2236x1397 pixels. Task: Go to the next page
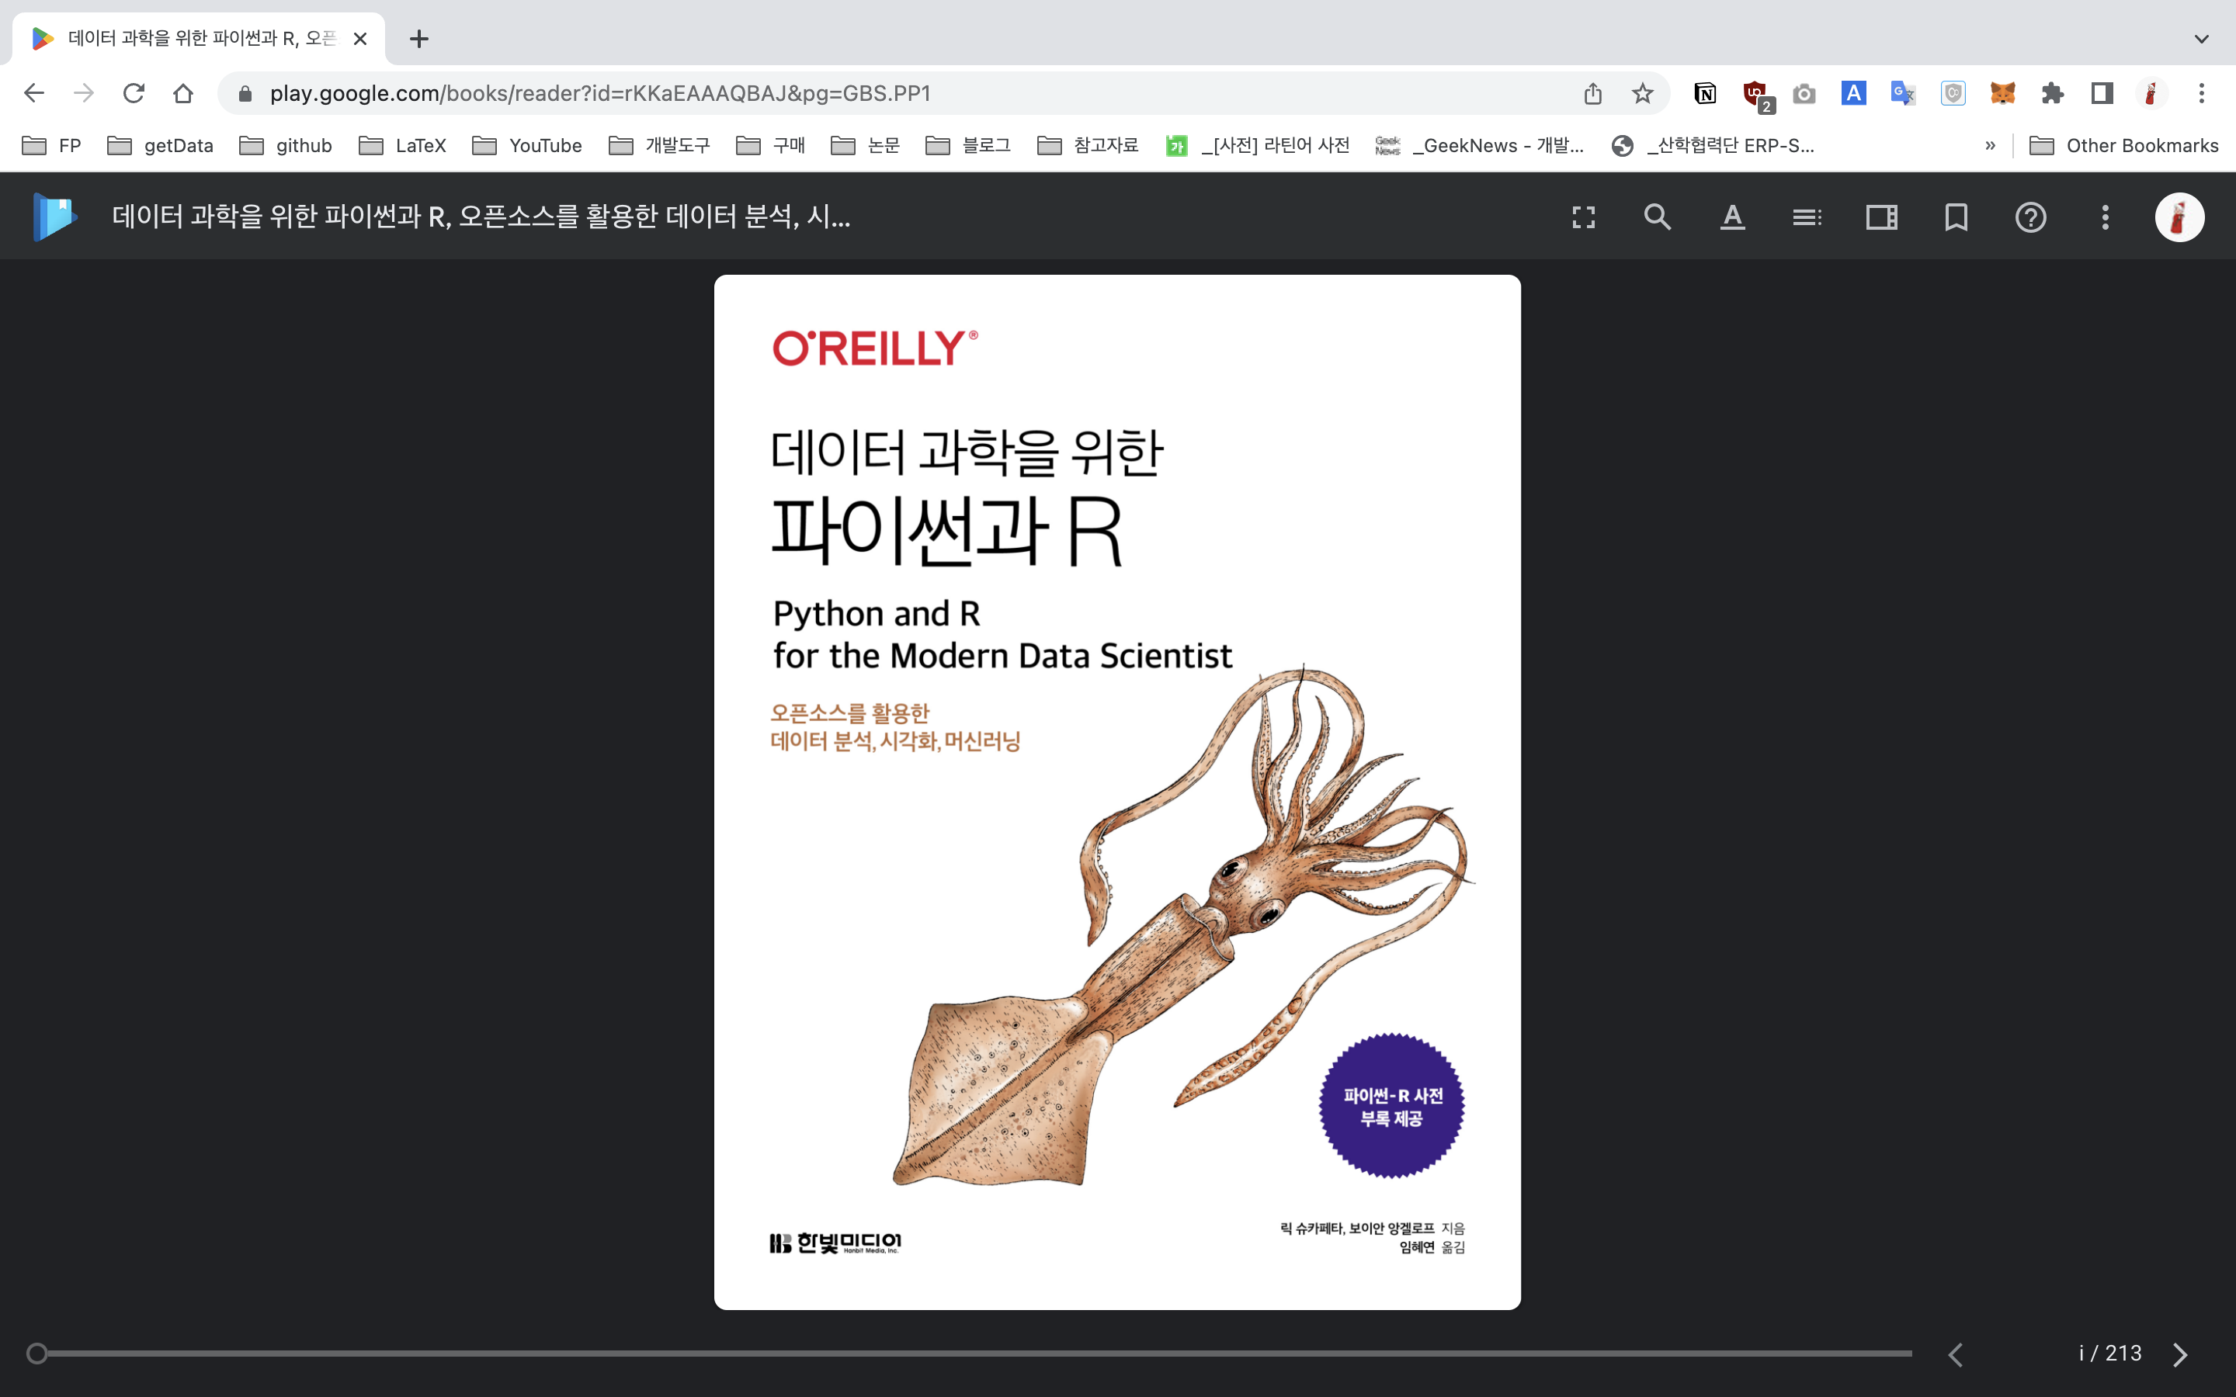[x=2181, y=1354]
